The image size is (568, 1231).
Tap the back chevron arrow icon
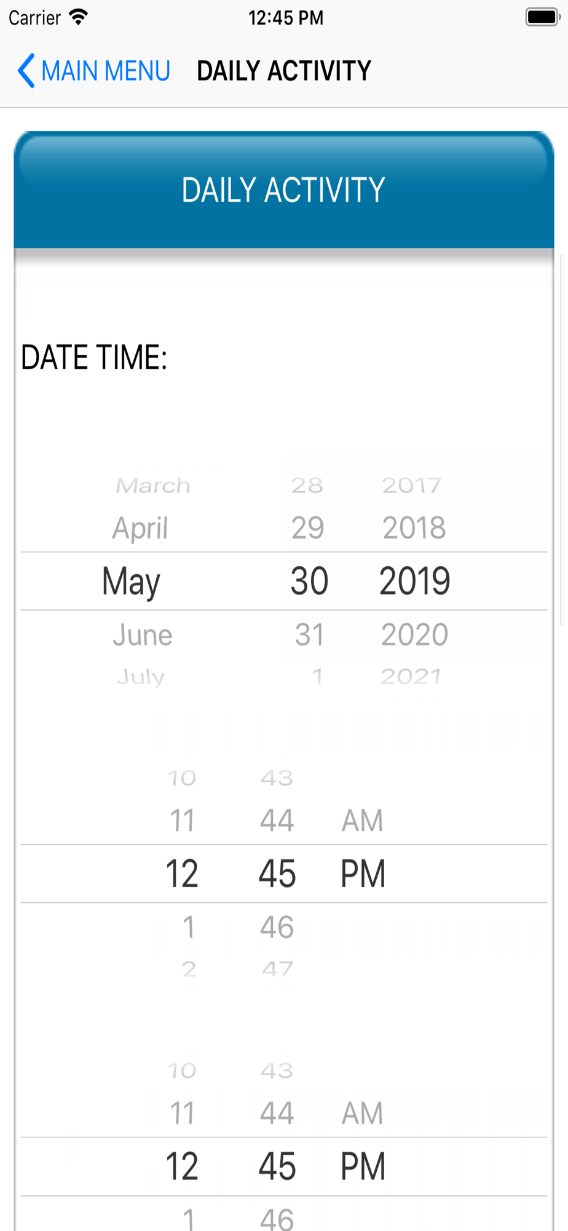(x=26, y=71)
